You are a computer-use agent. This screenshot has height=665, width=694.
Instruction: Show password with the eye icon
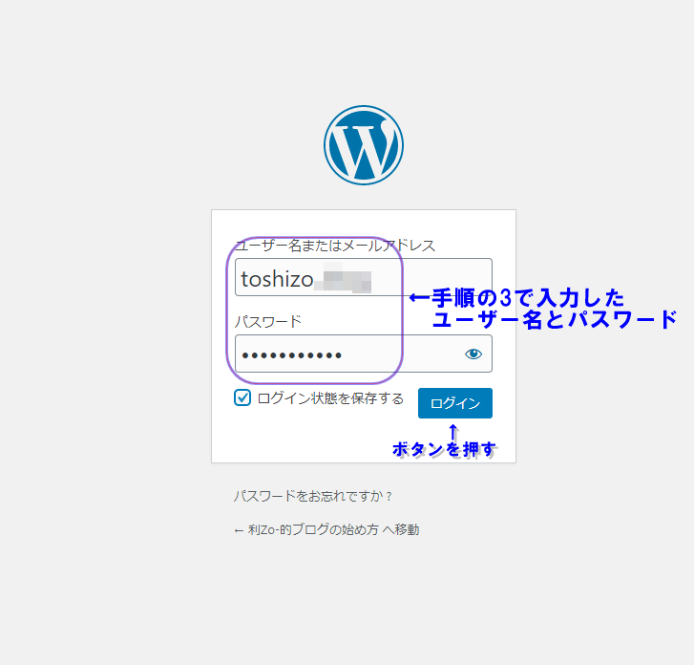point(473,354)
